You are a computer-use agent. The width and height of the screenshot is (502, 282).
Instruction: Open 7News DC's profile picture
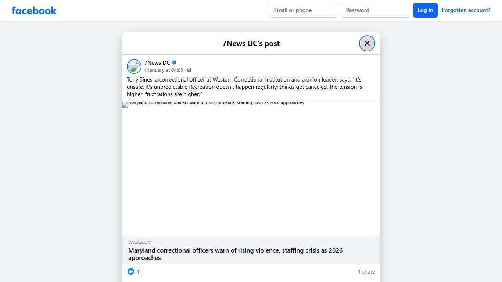pyautogui.click(x=134, y=66)
